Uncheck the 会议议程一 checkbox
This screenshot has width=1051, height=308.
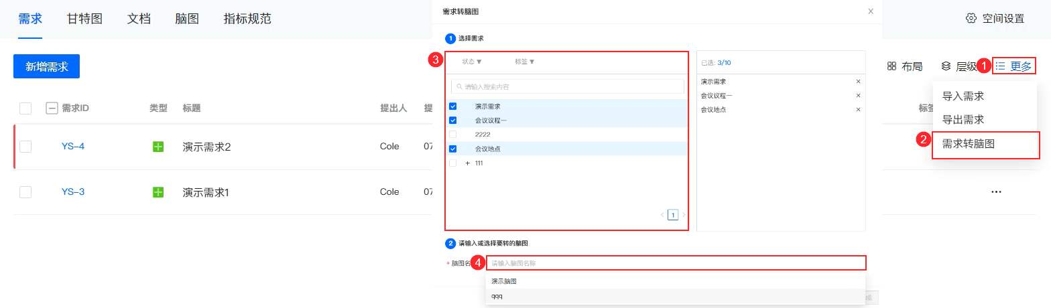click(x=453, y=121)
